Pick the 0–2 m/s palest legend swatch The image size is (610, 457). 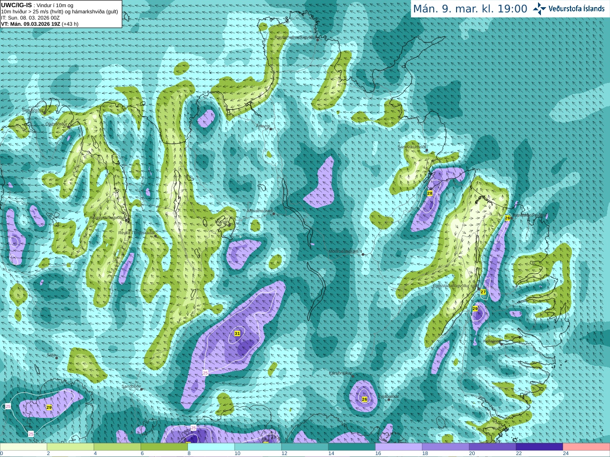[23, 447]
